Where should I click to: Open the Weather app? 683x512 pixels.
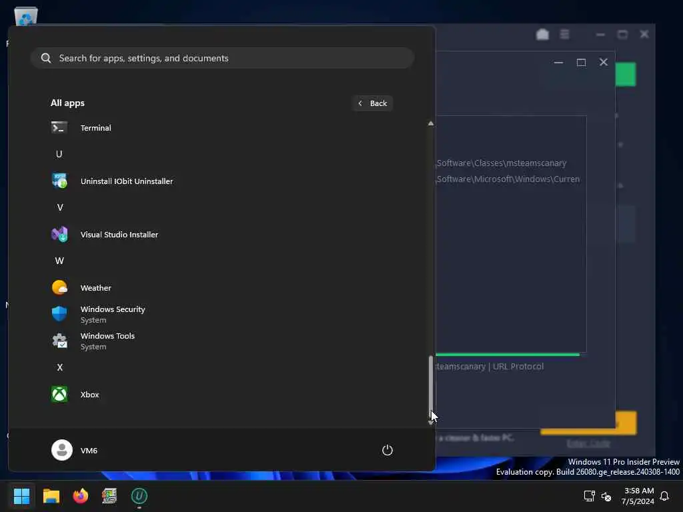(x=221, y=288)
